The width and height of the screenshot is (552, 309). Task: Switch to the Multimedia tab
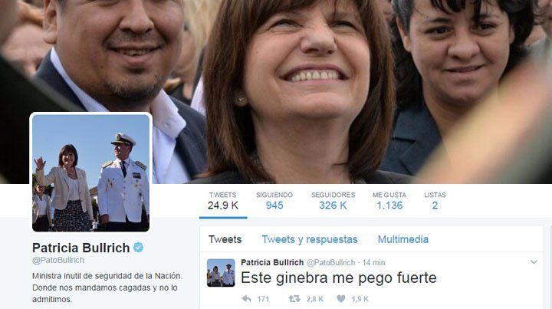coord(403,240)
